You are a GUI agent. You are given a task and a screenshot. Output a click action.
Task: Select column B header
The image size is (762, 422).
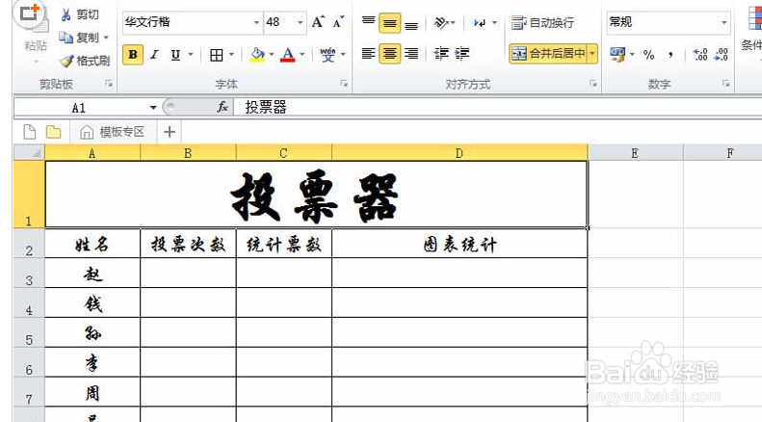188,153
